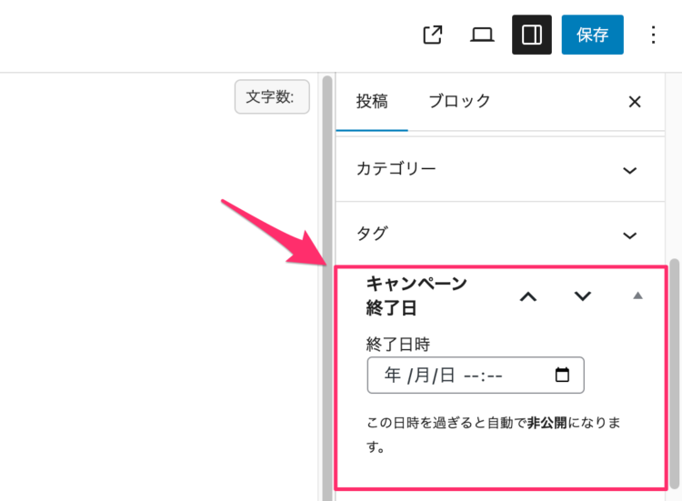Switch to the ブロック tab
This screenshot has height=501, width=682.
pos(459,102)
